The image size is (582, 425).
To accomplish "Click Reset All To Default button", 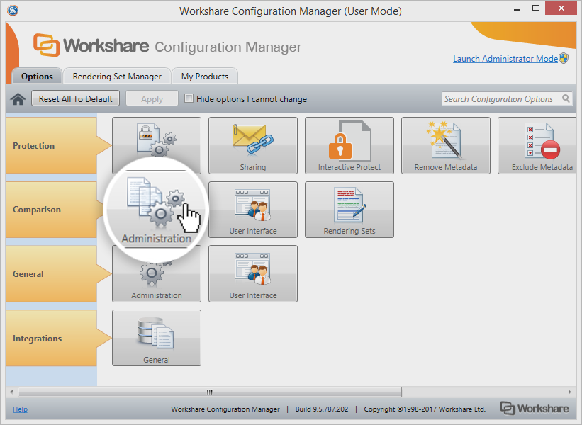I will (x=75, y=98).
